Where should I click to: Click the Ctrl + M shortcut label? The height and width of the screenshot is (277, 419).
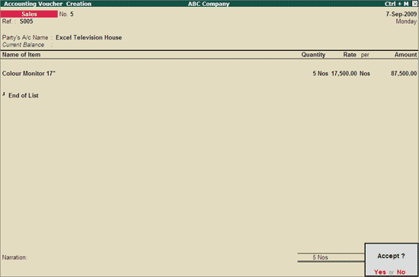pyautogui.click(x=397, y=4)
